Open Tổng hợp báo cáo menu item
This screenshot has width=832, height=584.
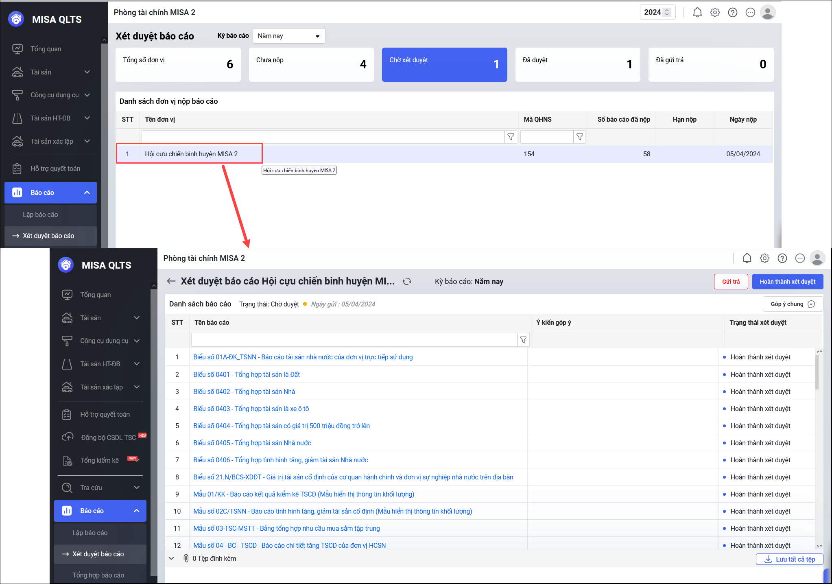click(98, 575)
